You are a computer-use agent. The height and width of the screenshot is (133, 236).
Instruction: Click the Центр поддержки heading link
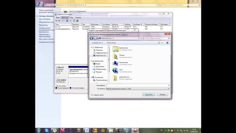pos(77,11)
